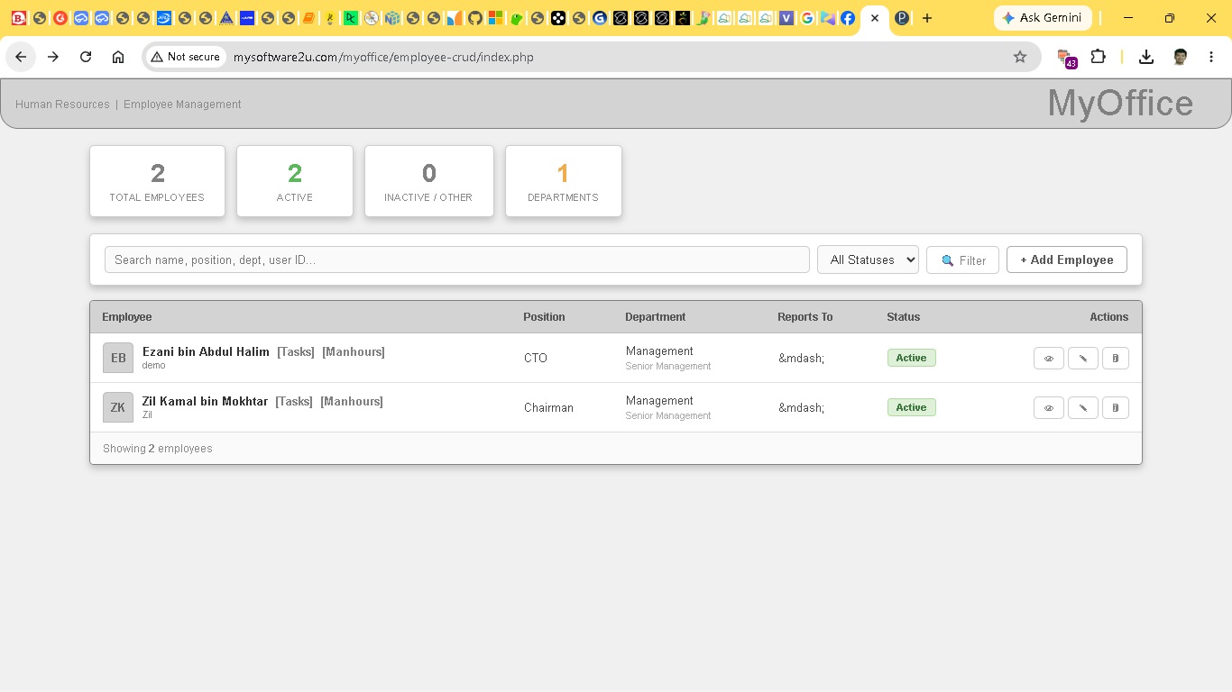Switch to the GitHub tab

pyautogui.click(x=475, y=18)
